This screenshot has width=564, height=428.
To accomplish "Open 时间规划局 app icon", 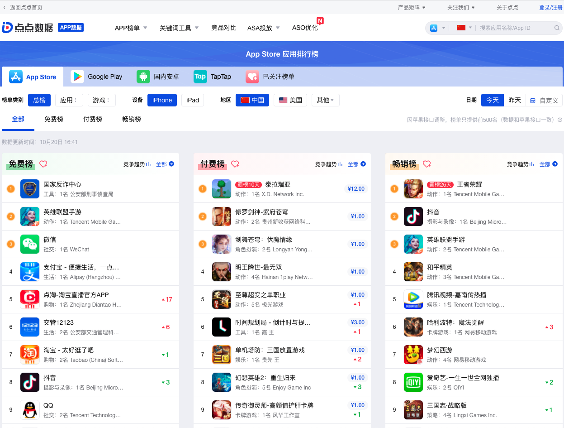I will [x=222, y=327].
